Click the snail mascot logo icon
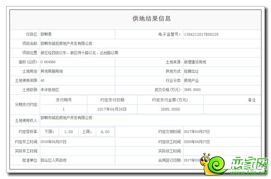This screenshot has width=271, height=179. point(213,164)
